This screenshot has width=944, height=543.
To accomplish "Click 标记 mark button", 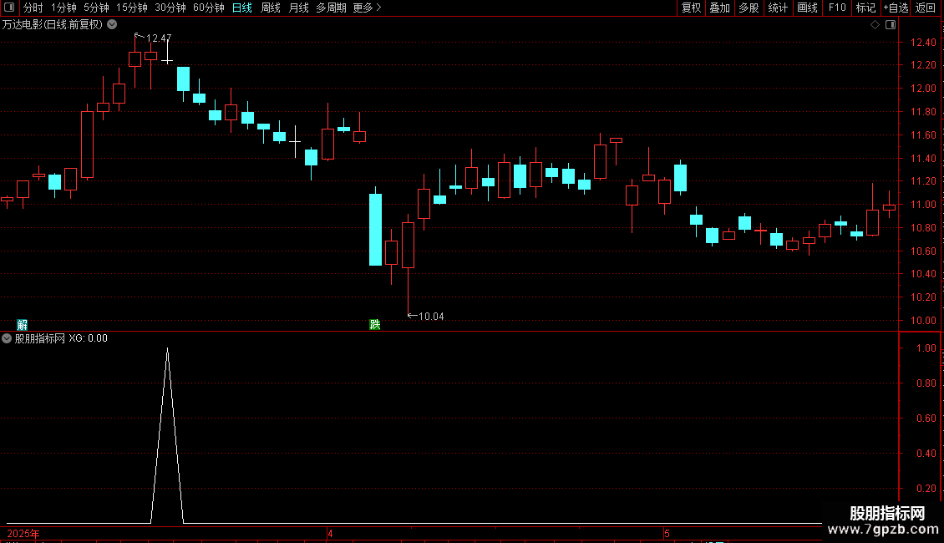I will coord(865,8).
